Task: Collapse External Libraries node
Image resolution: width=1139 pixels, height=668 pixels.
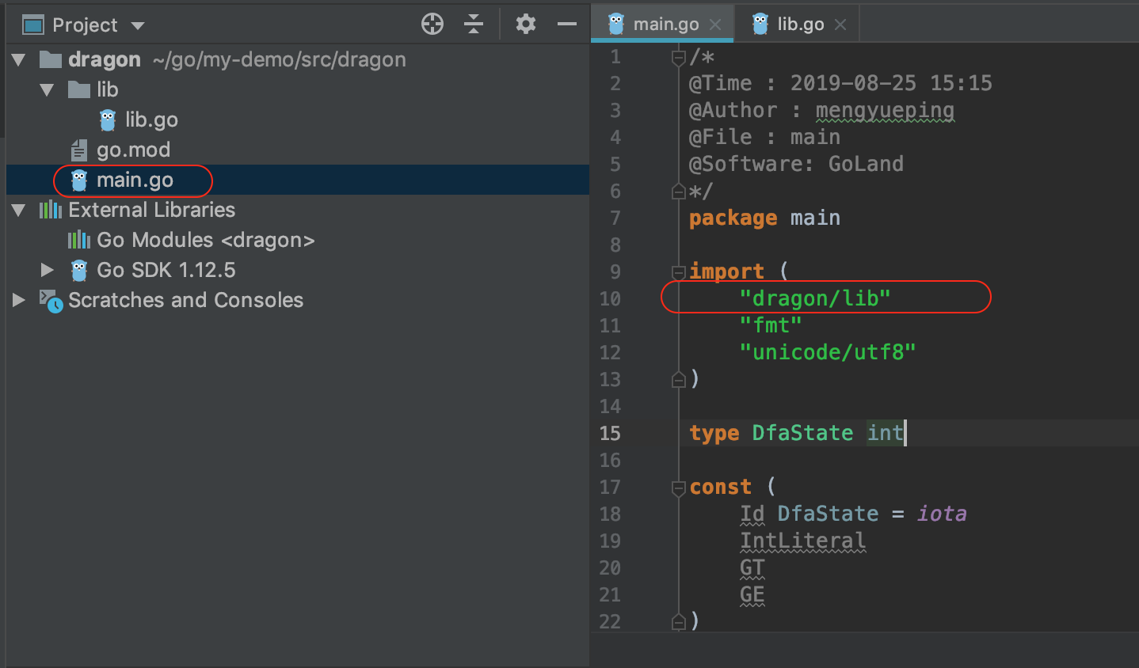Action: pyautogui.click(x=19, y=210)
